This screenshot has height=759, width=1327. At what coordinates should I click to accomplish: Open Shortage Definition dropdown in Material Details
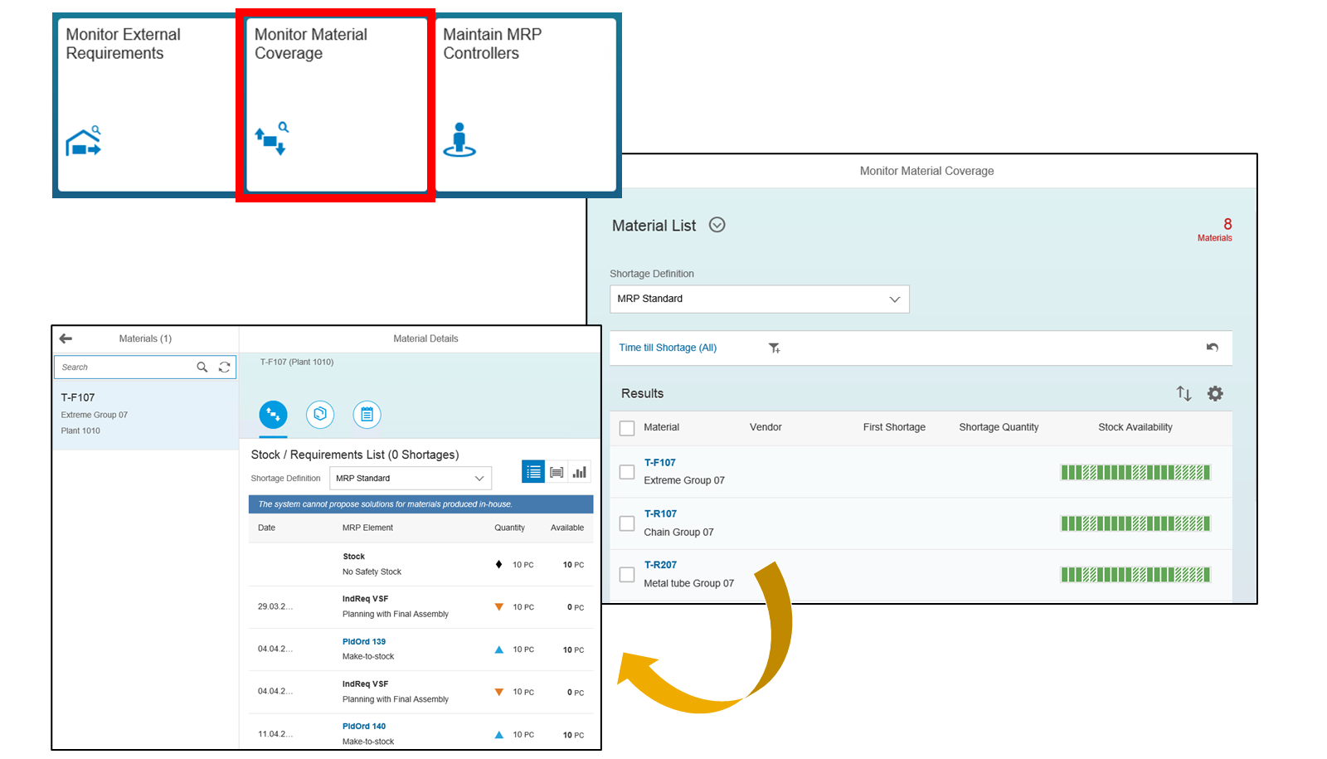pyautogui.click(x=411, y=479)
